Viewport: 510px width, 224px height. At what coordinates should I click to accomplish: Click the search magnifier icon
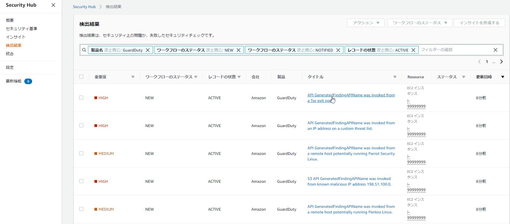84,50
